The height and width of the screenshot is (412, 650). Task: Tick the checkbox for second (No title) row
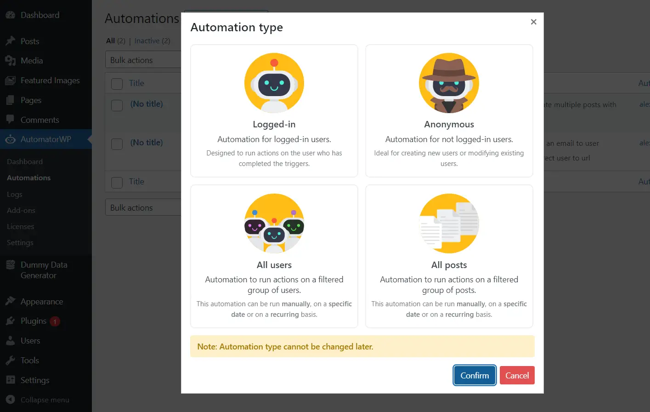click(x=117, y=144)
